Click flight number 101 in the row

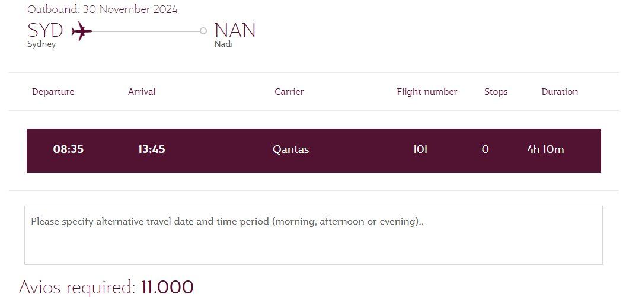click(x=420, y=149)
